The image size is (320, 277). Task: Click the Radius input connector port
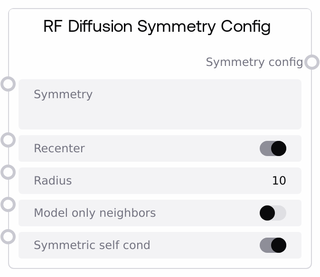[8, 172]
